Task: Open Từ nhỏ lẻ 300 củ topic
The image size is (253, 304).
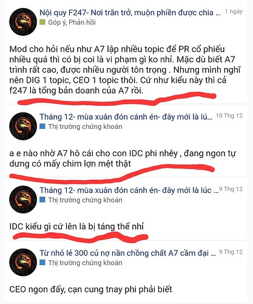Action: coord(127,253)
